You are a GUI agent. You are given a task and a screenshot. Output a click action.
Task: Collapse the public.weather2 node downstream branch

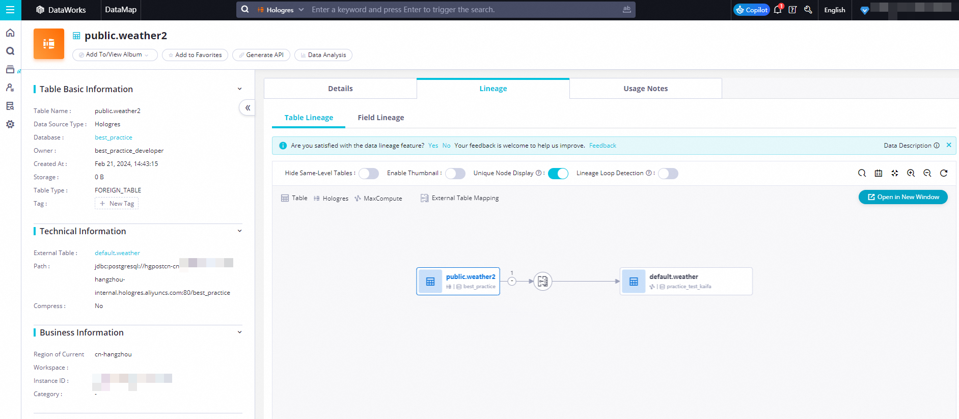click(x=512, y=281)
